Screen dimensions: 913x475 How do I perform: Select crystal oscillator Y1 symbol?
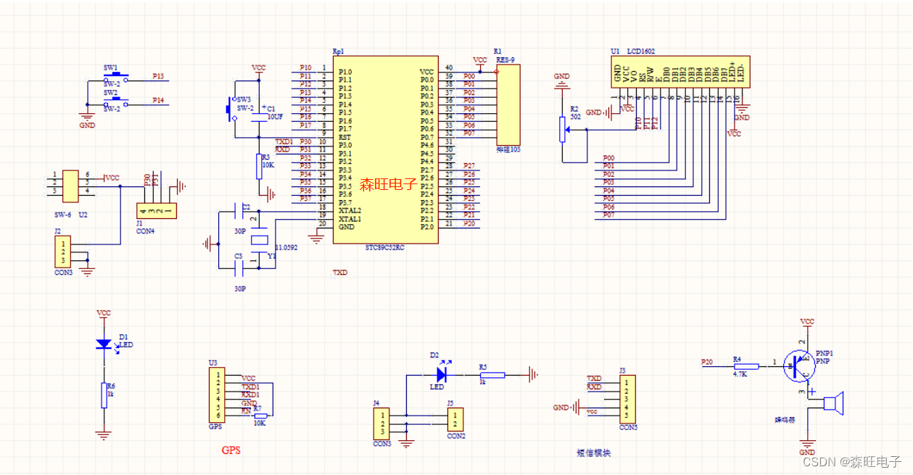click(x=259, y=240)
